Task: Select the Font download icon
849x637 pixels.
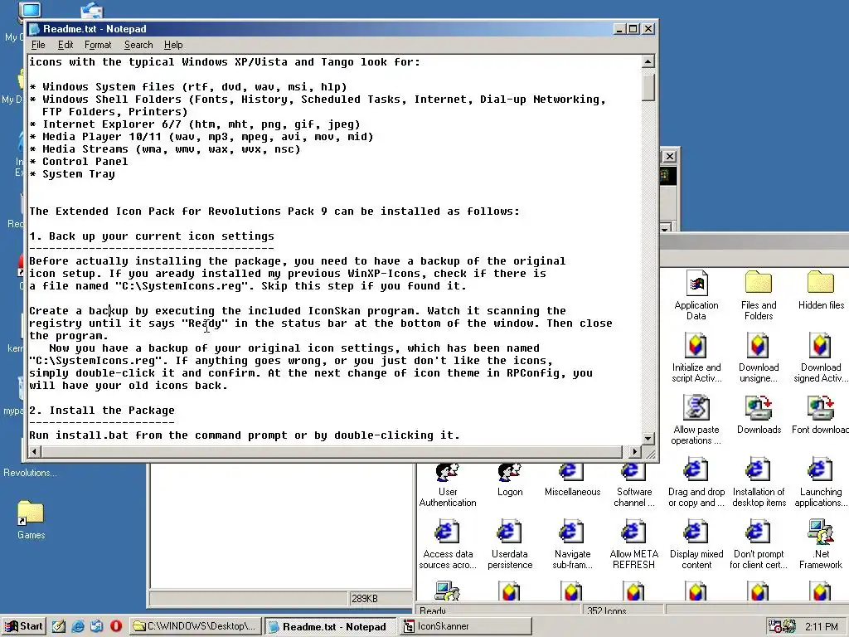Action: (x=820, y=408)
